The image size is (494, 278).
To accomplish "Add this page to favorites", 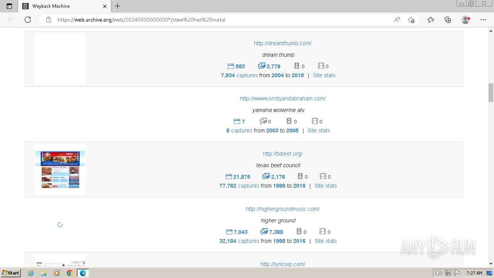I will (x=411, y=20).
